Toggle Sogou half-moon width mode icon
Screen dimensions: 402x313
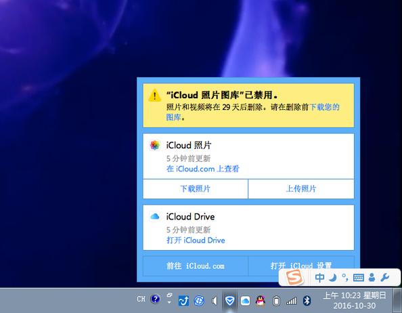pos(332,278)
